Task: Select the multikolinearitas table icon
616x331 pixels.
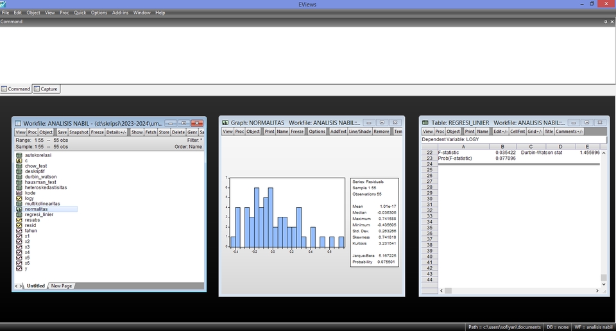Action: 19,204
